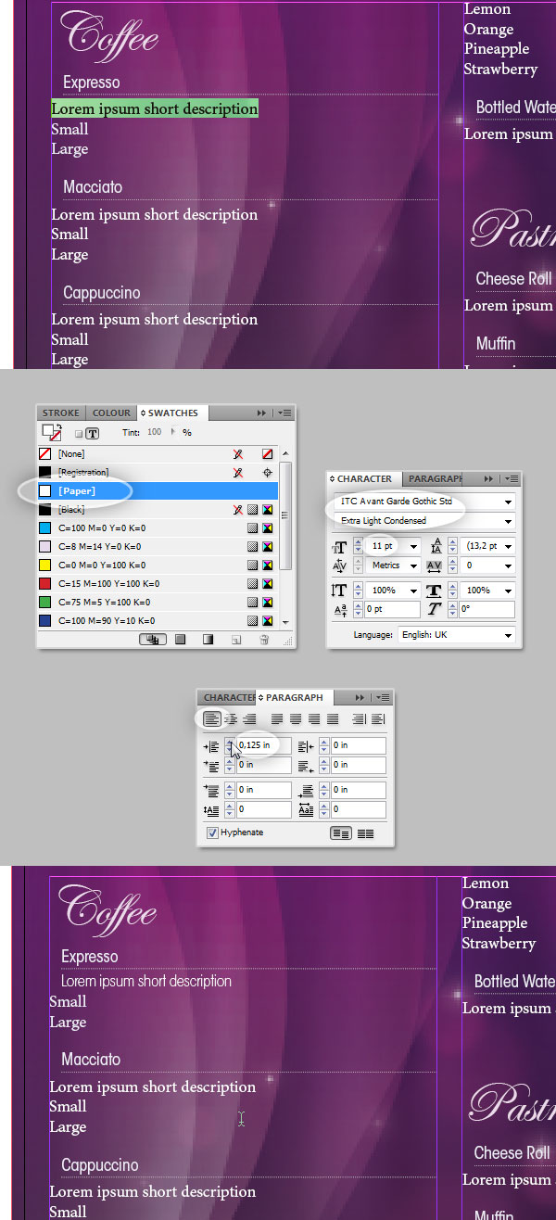Collapse the Swatches panel with double arrows
The image size is (556, 1220).
(262, 413)
